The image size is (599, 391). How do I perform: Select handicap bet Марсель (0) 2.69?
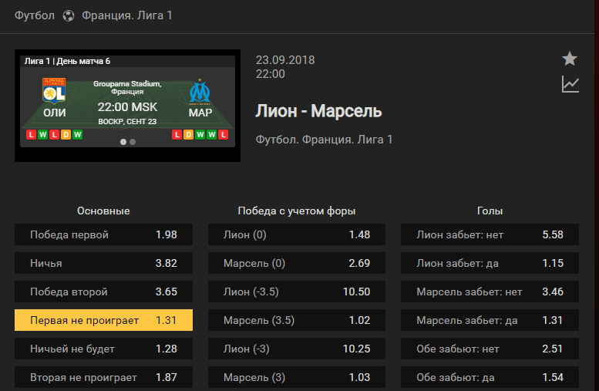(297, 263)
